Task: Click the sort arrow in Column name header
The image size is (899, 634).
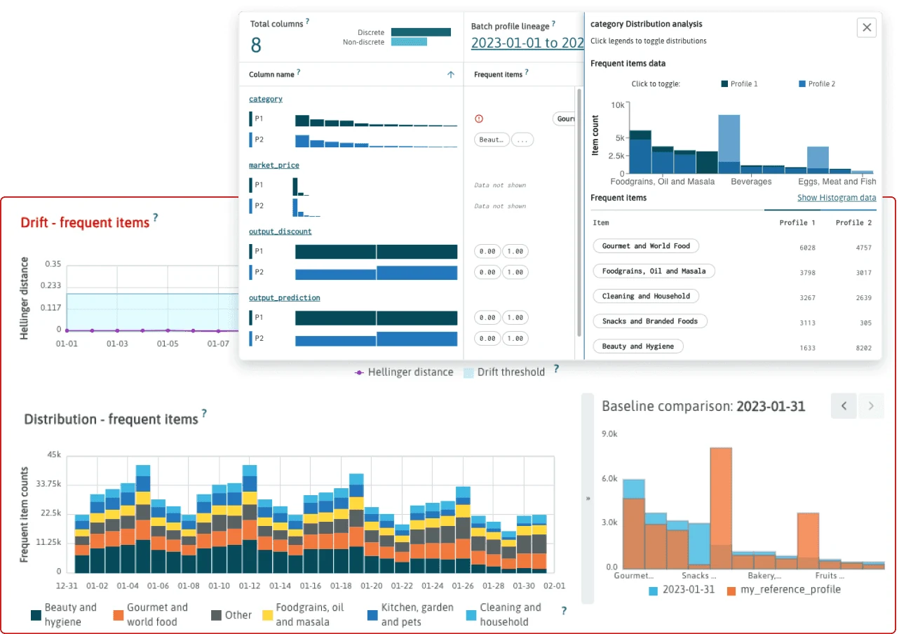Action: point(451,74)
